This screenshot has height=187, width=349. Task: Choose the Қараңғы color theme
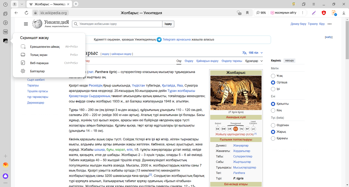point(273,138)
